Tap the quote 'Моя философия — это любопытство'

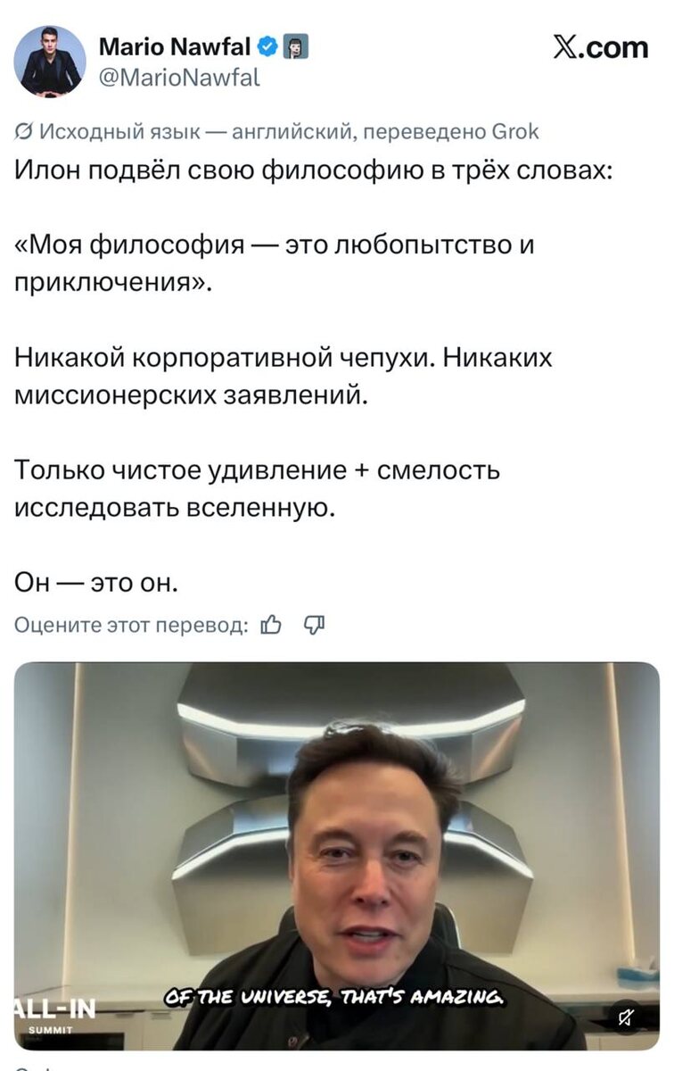pyautogui.click(x=275, y=245)
